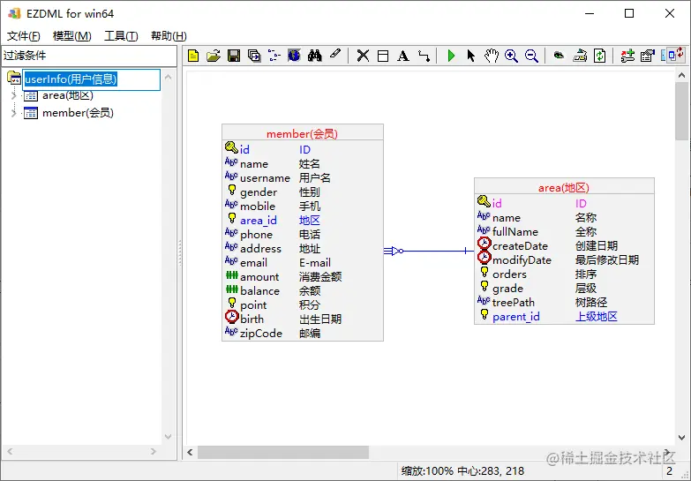Click the username field in member table
The width and height of the screenshot is (691, 481).
pyautogui.click(x=303, y=178)
